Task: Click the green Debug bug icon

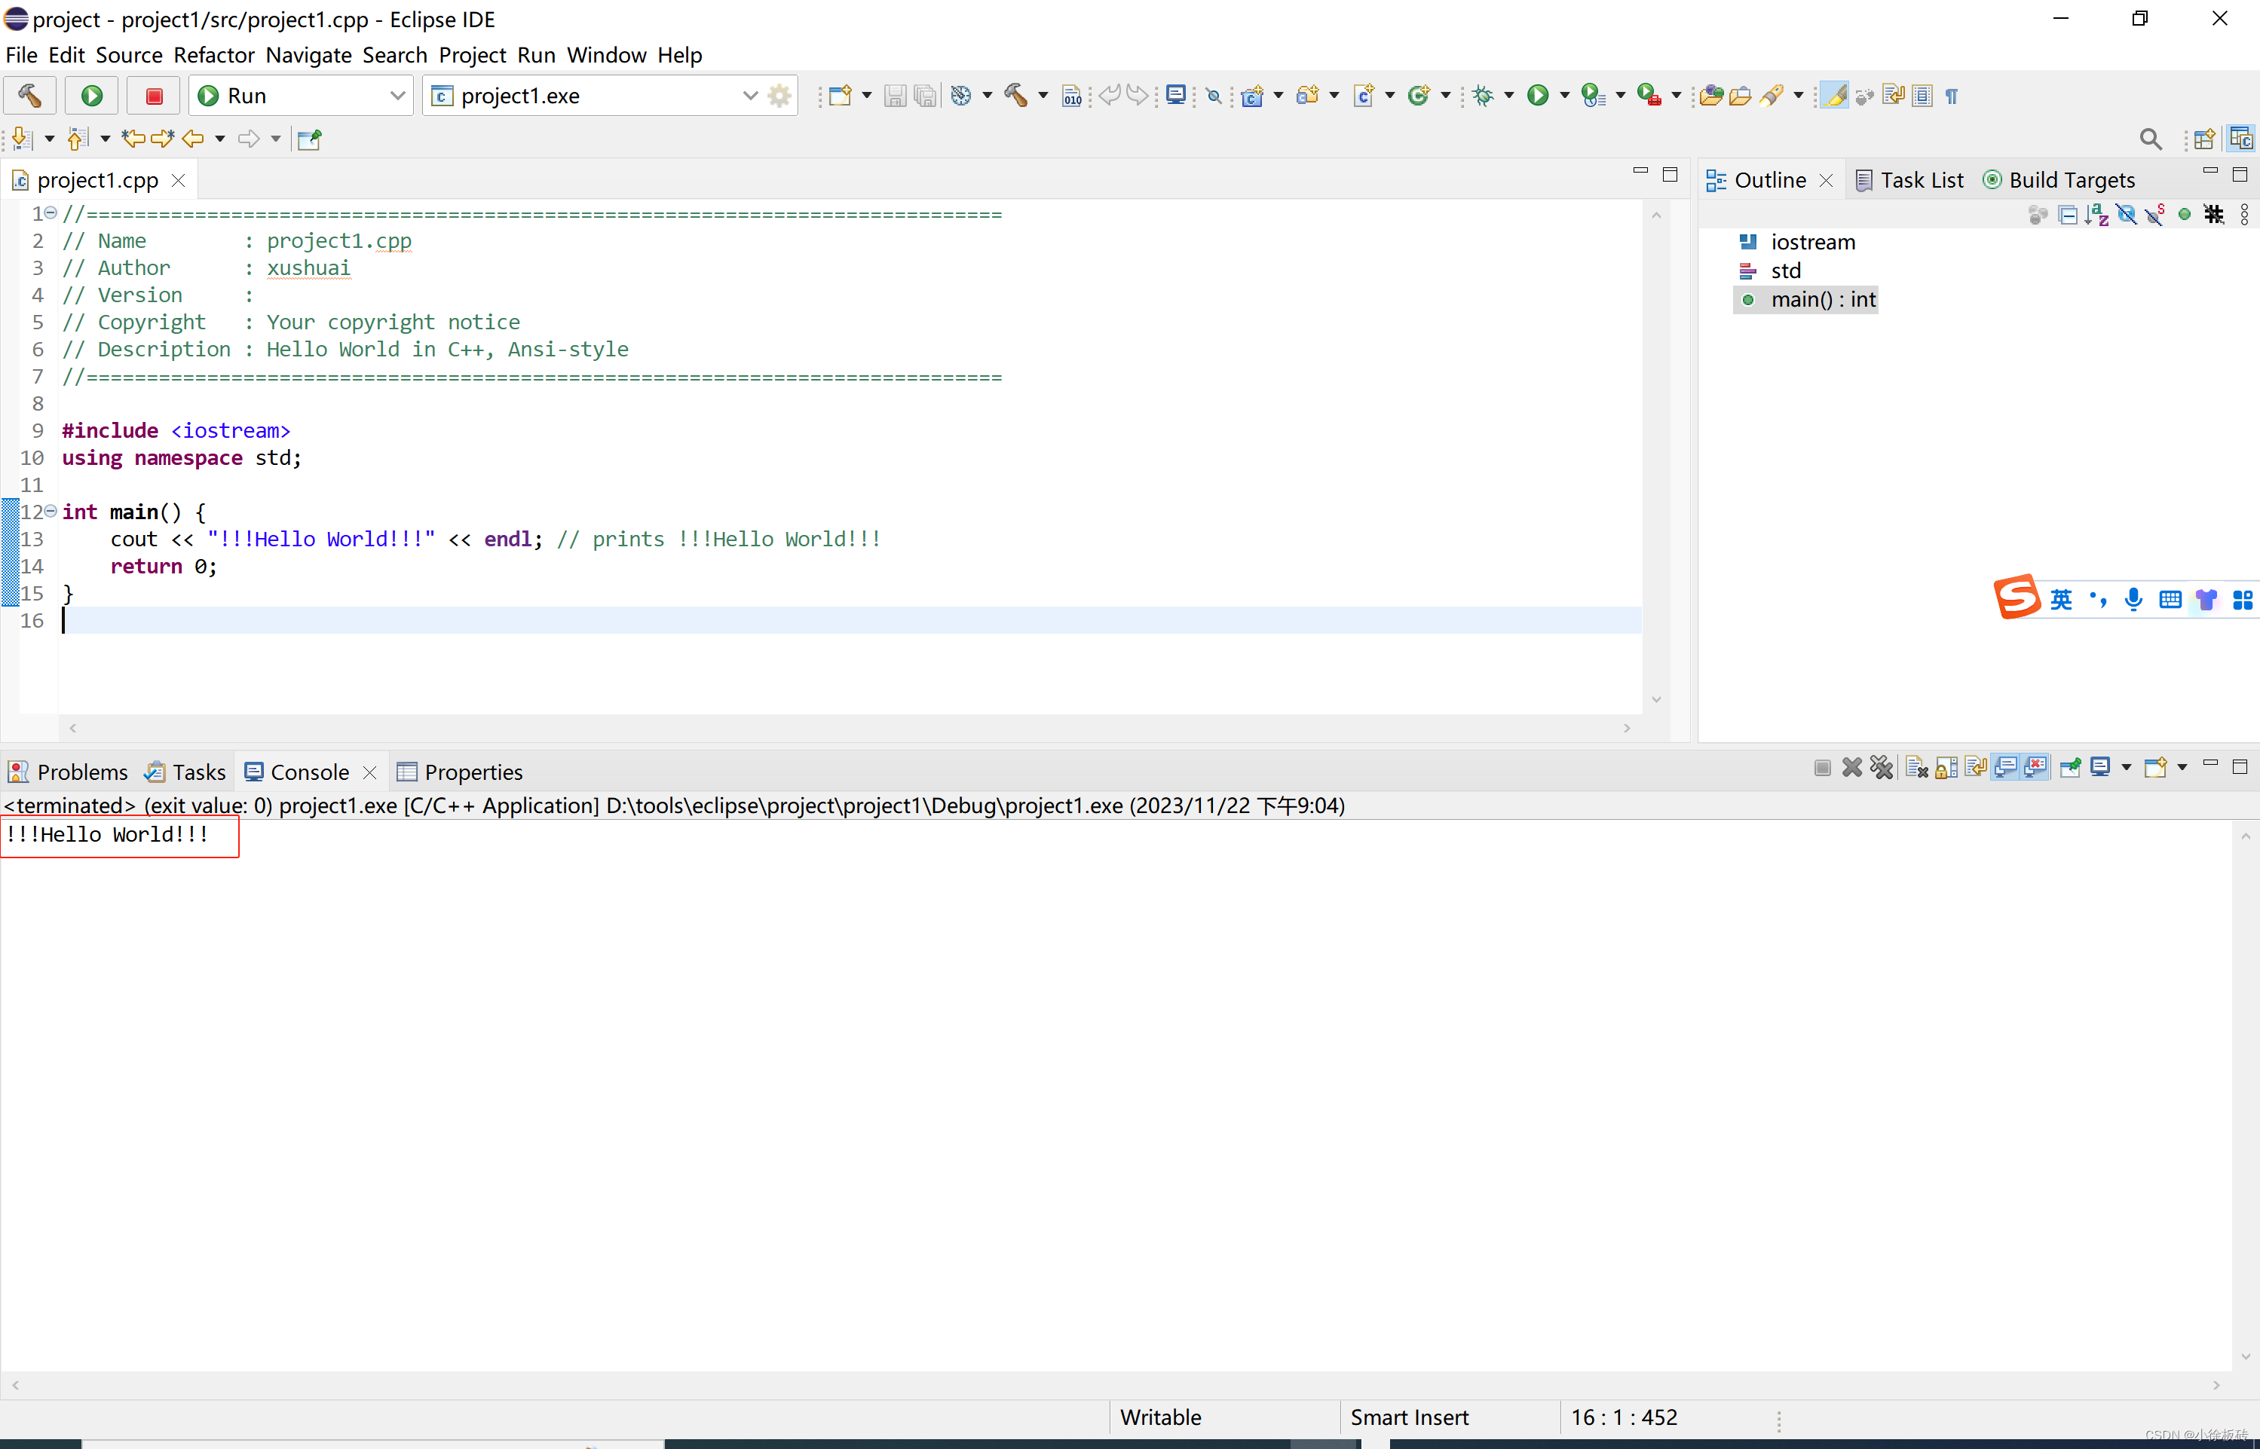Action: (1484, 96)
